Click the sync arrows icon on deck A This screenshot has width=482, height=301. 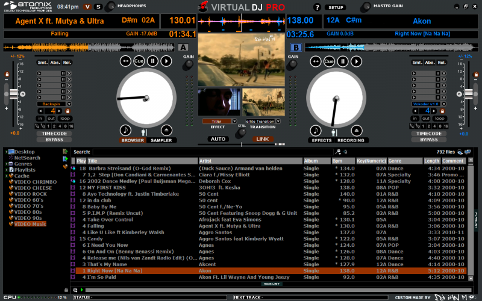(125, 61)
